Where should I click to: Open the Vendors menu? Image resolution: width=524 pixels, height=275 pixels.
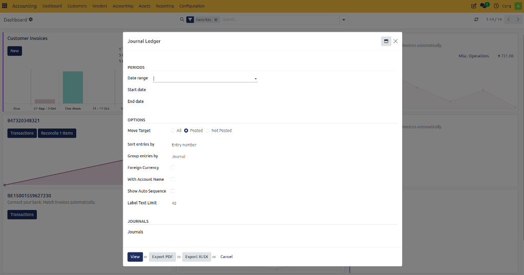[x=100, y=6]
